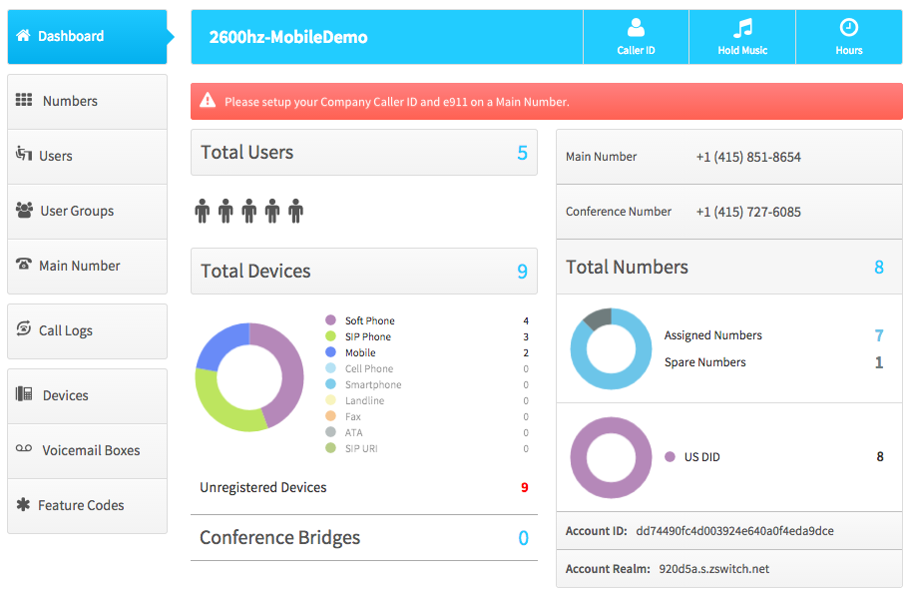
Task: Click the Mobile legend label
Action: click(x=360, y=352)
